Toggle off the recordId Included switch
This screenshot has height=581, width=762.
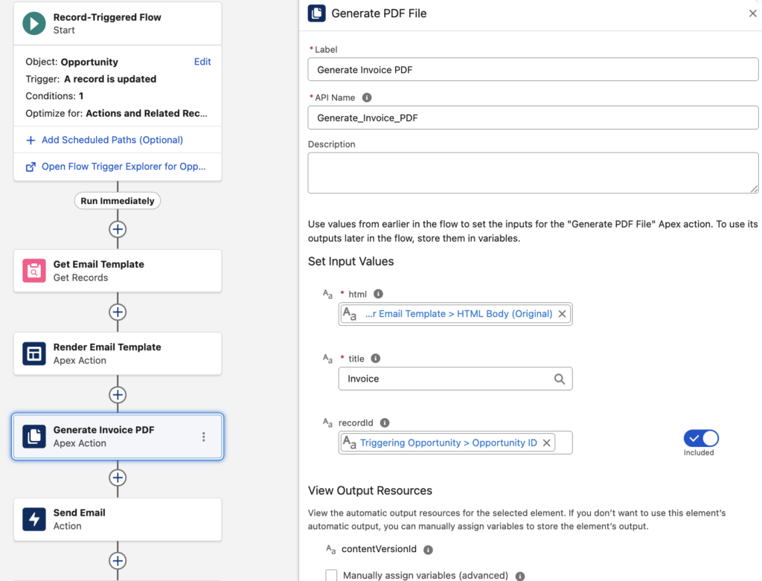click(700, 438)
